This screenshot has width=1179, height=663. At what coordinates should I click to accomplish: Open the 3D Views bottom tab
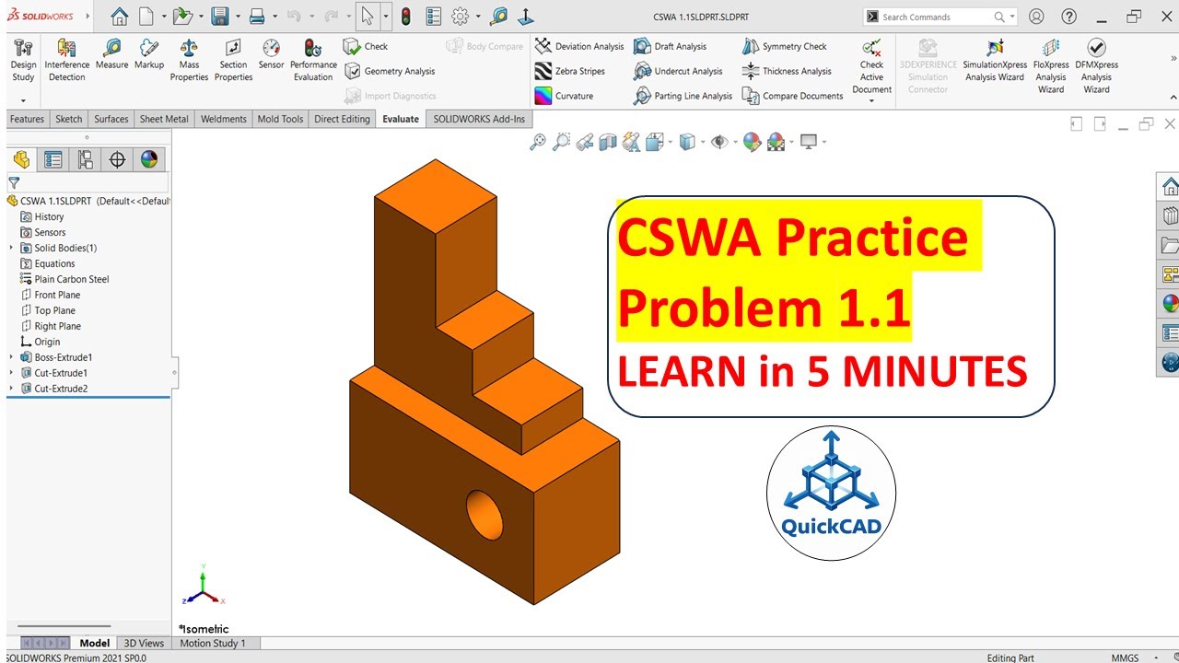(144, 643)
